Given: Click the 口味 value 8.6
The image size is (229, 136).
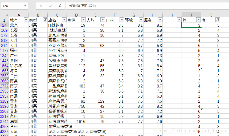Looking at the screenshot, I should coord(115,106).
